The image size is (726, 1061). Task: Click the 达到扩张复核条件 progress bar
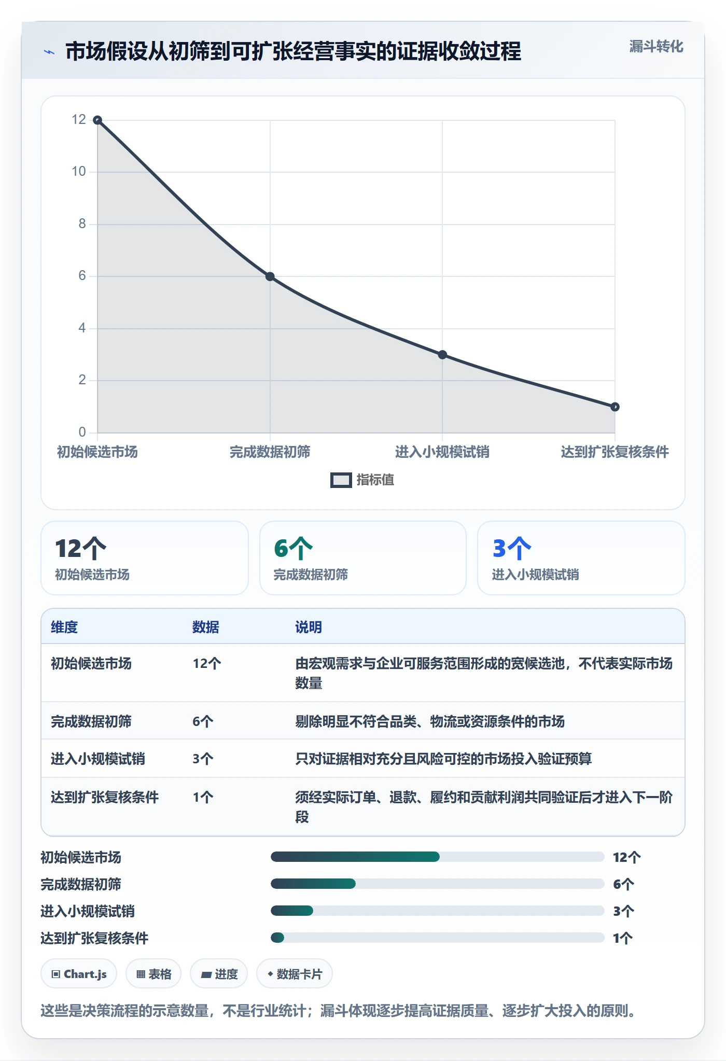pos(438,938)
